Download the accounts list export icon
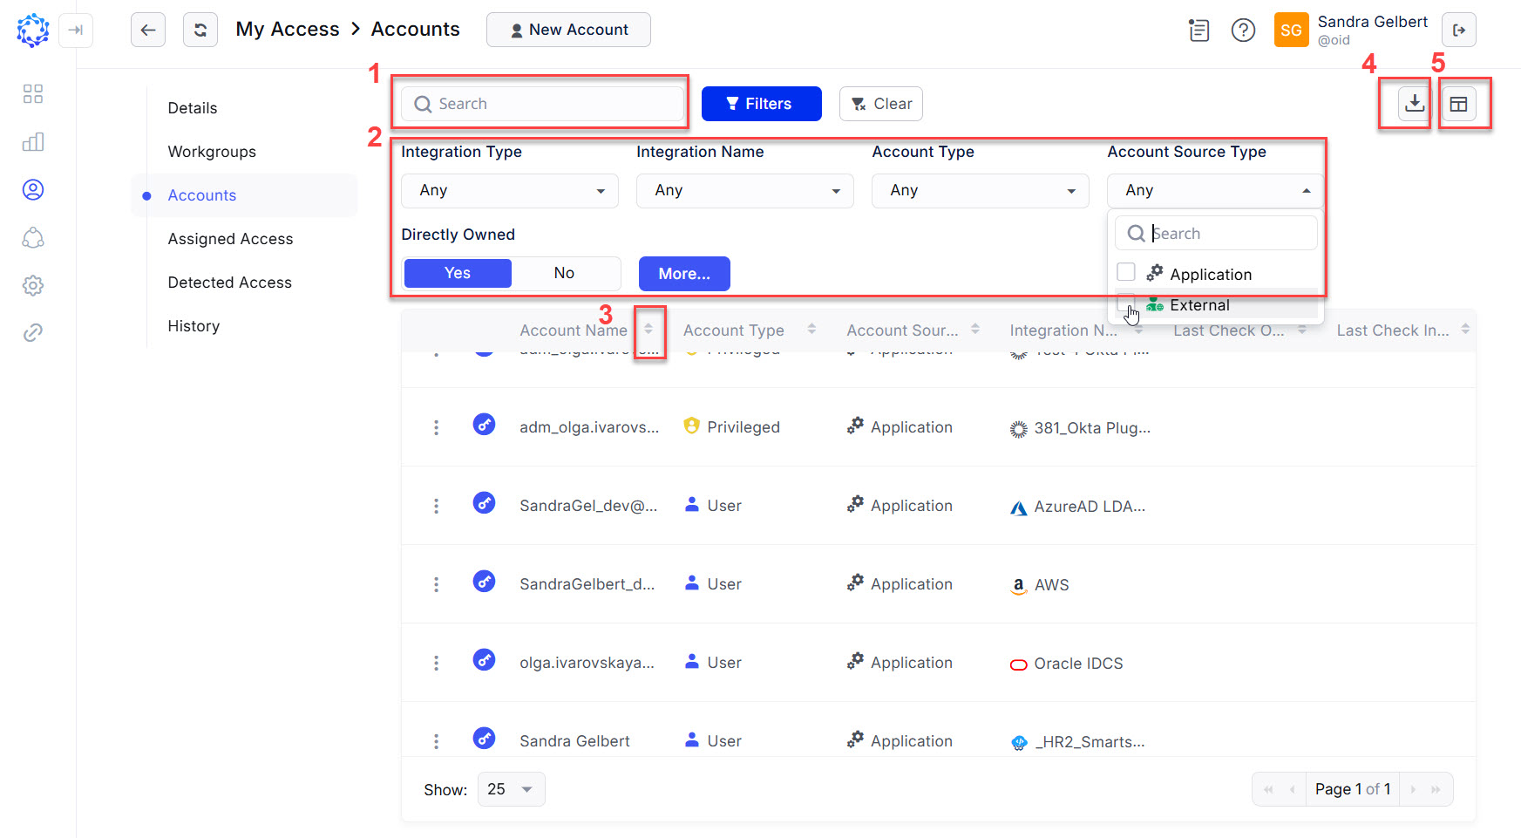The height and width of the screenshot is (838, 1521). tap(1415, 104)
